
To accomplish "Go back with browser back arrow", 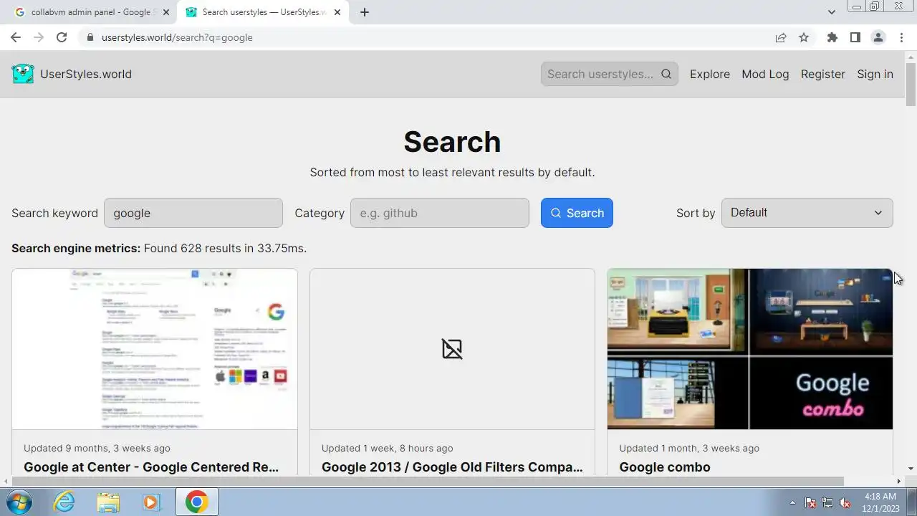I will pos(16,37).
